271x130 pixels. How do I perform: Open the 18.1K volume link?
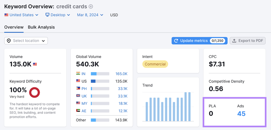[x=123, y=103]
